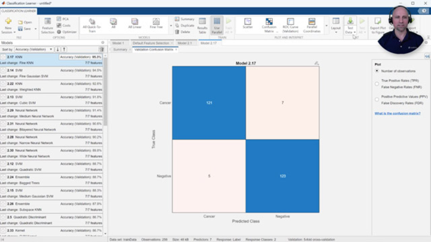Toggle the Use Parallel button
The image size is (431, 242).
[x=217, y=25]
